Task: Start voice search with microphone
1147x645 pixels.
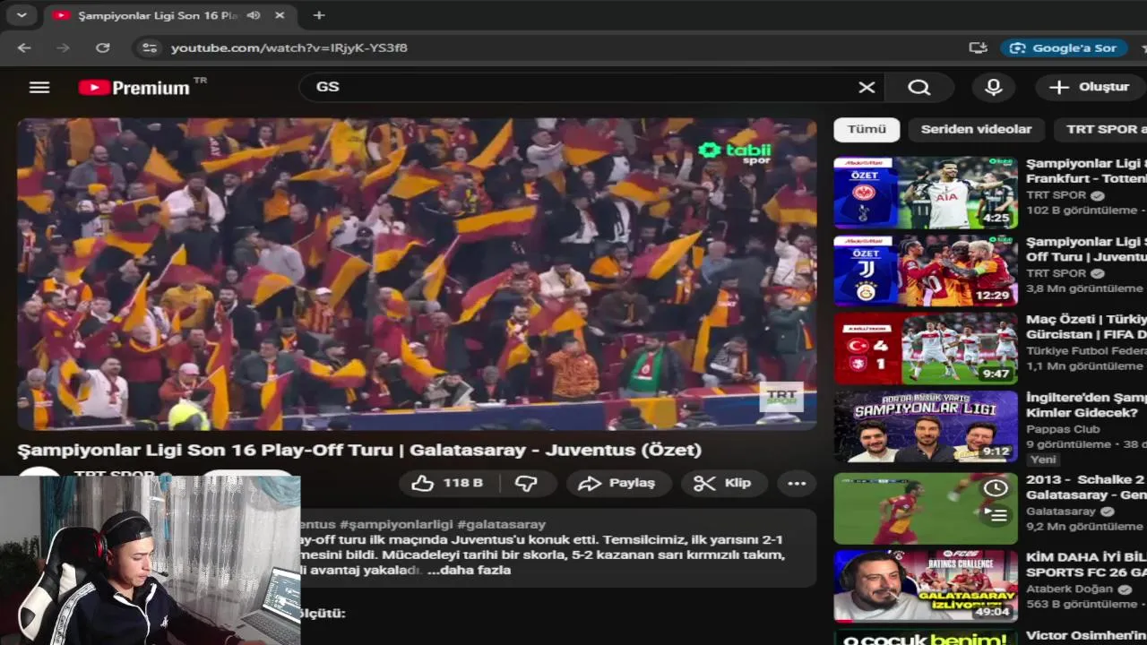Action: (993, 87)
